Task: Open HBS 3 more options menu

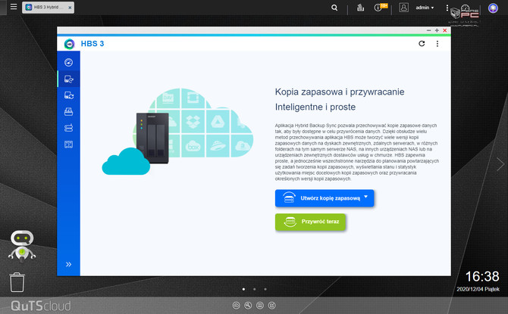Action: [x=437, y=43]
